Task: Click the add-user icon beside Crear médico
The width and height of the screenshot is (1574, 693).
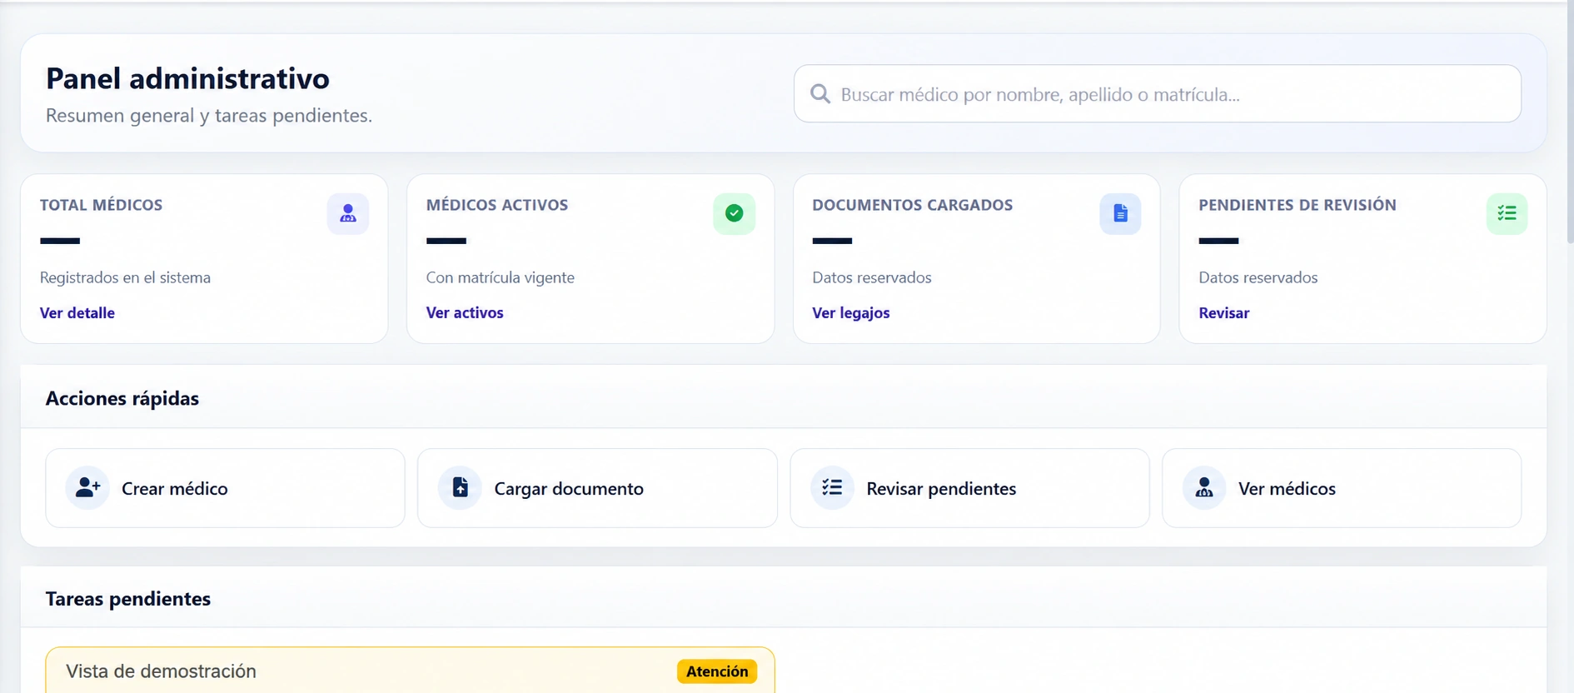Action: pyautogui.click(x=87, y=487)
